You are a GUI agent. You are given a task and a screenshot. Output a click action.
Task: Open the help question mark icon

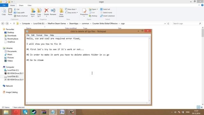(x=202, y=5)
